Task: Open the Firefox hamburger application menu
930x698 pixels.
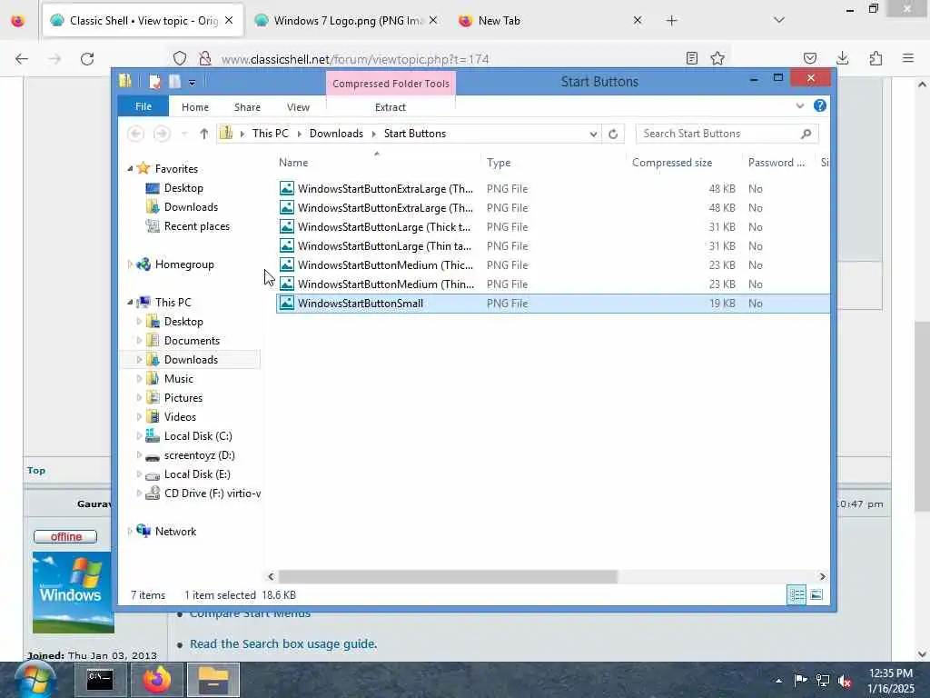Action: click(908, 58)
